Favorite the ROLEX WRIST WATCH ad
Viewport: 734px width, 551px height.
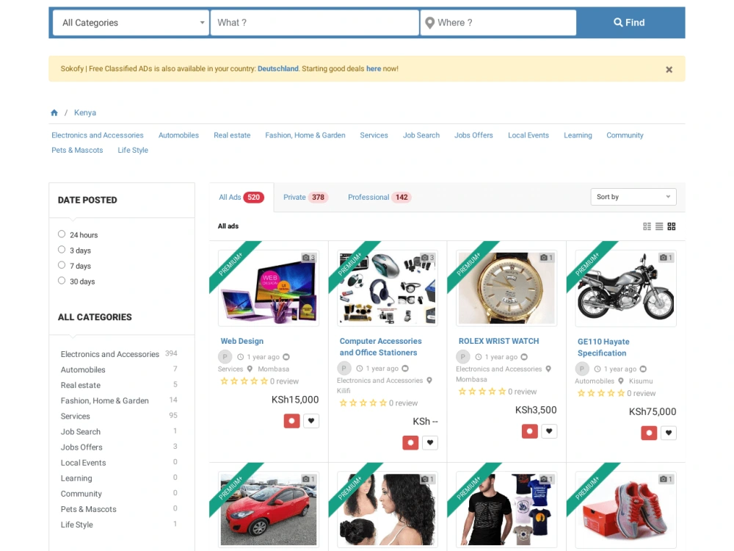(549, 431)
